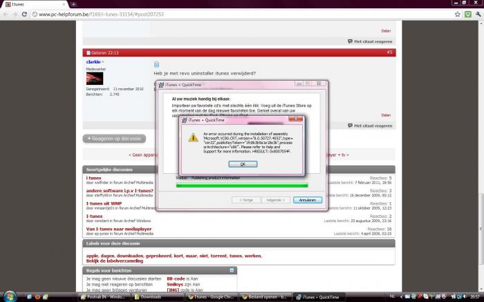Click post number #5 link
Image resolution: width=484 pixels, height=302 pixels.
389,52
